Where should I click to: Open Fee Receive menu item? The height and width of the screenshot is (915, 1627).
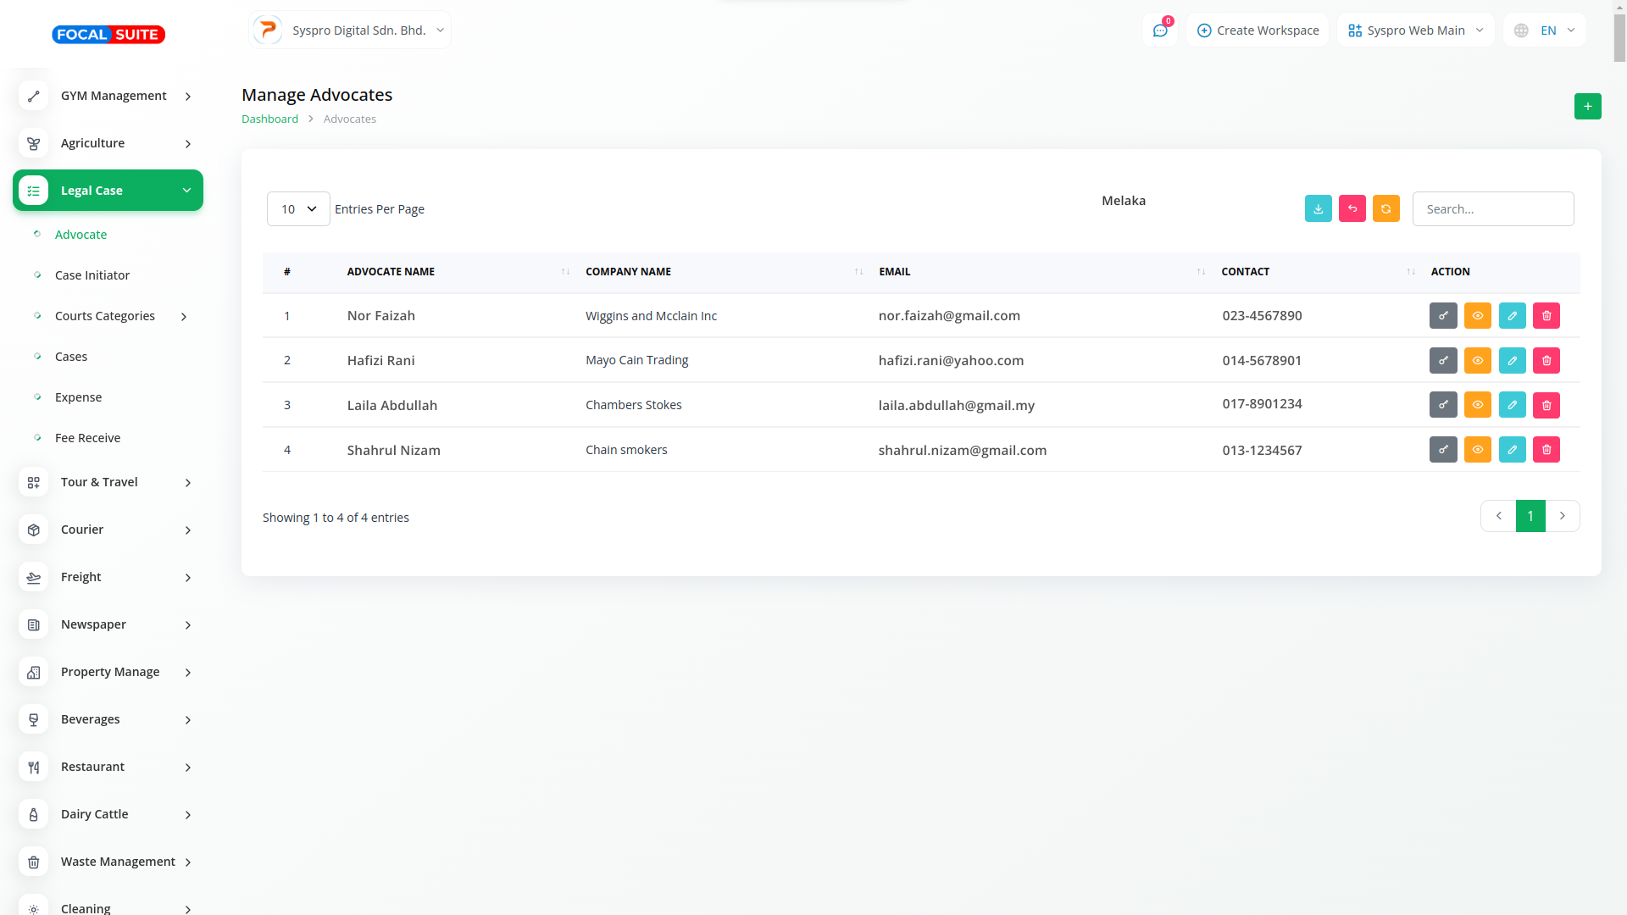87,438
